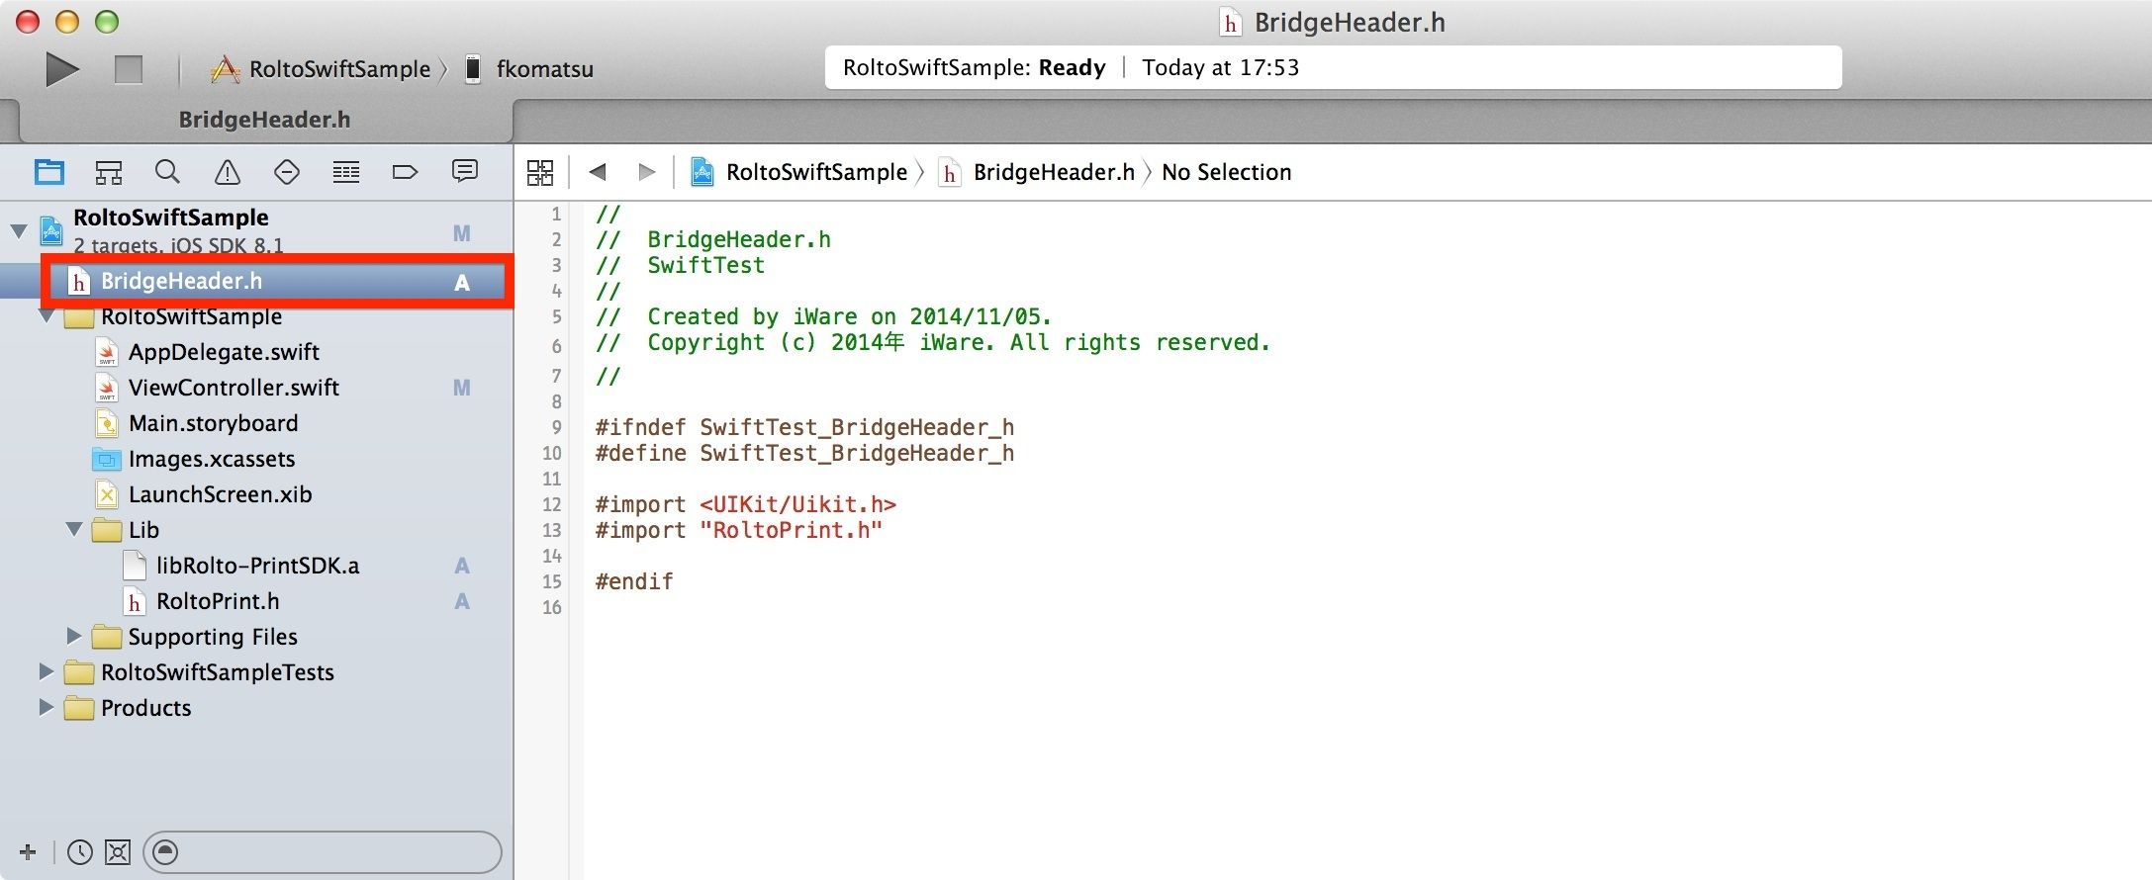Click the #import <UIKit/Uikit.h> line
2152x880 pixels.
(x=745, y=504)
